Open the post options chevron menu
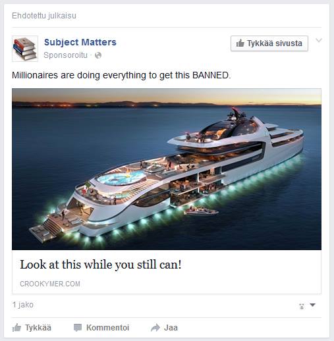 pos(319,40)
